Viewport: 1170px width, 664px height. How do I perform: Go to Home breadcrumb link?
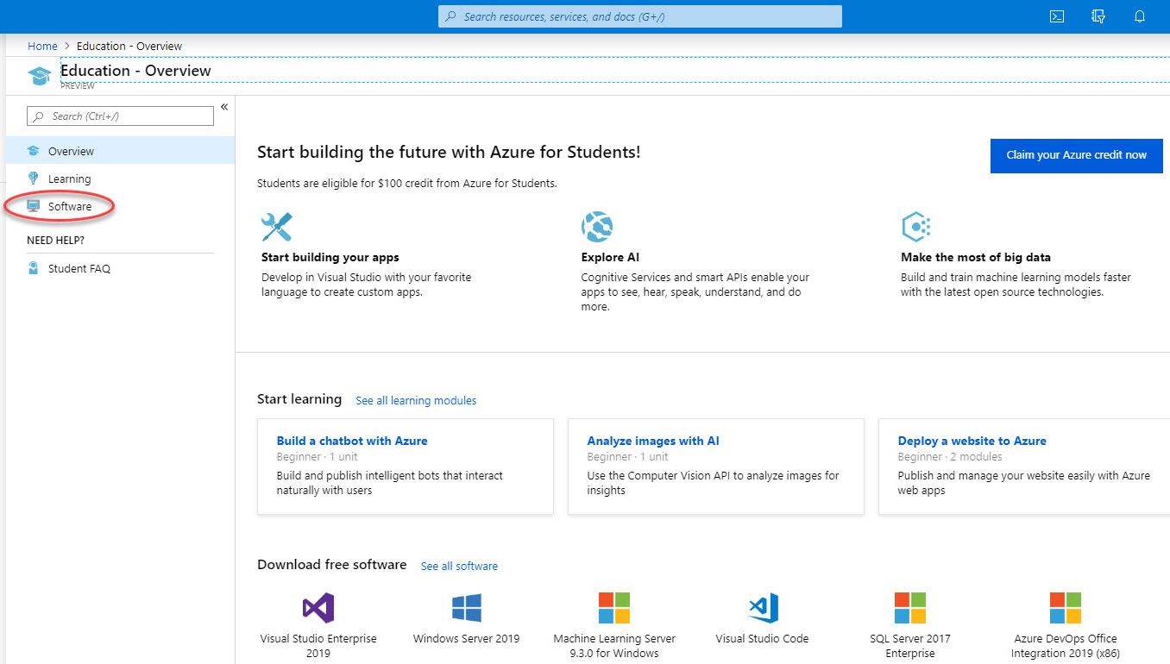pyautogui.click(x=42, y=47)
